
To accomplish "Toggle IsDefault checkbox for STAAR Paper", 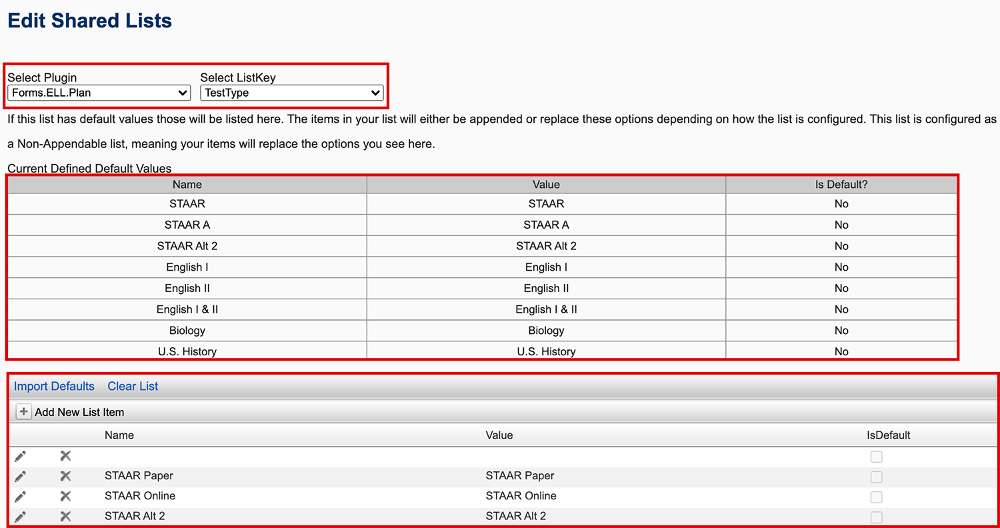I will [x=876, y=477].
